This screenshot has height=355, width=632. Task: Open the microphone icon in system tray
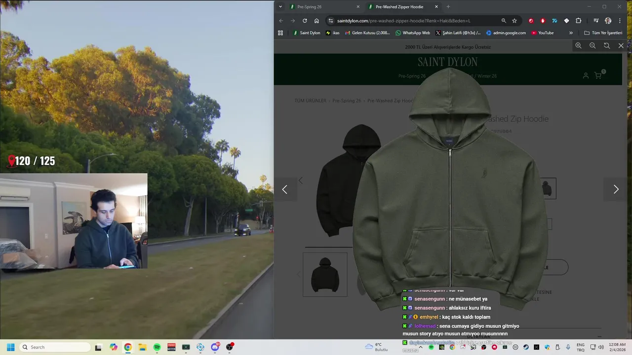[x=568, y=347]
